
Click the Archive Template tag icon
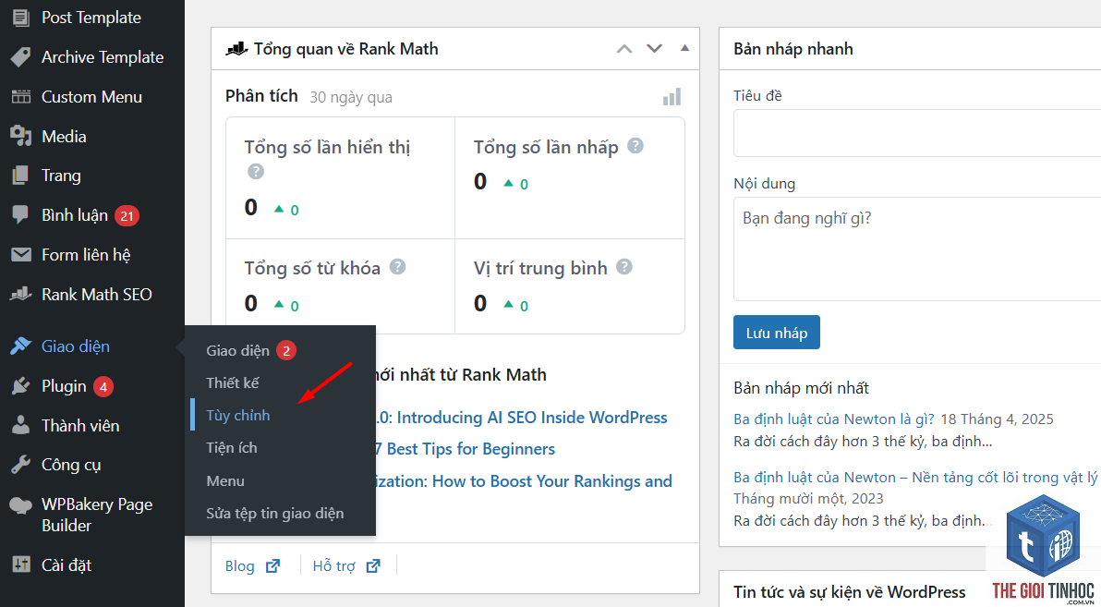pyautogui.click(x=21, y=57)
